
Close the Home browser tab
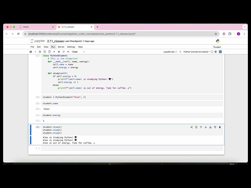pyautogui.click(x=53, y=27)
